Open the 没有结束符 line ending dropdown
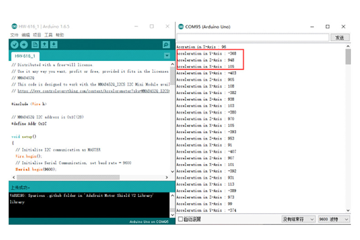The width and height of the screenshot is (360, 240). coord(298,219)
